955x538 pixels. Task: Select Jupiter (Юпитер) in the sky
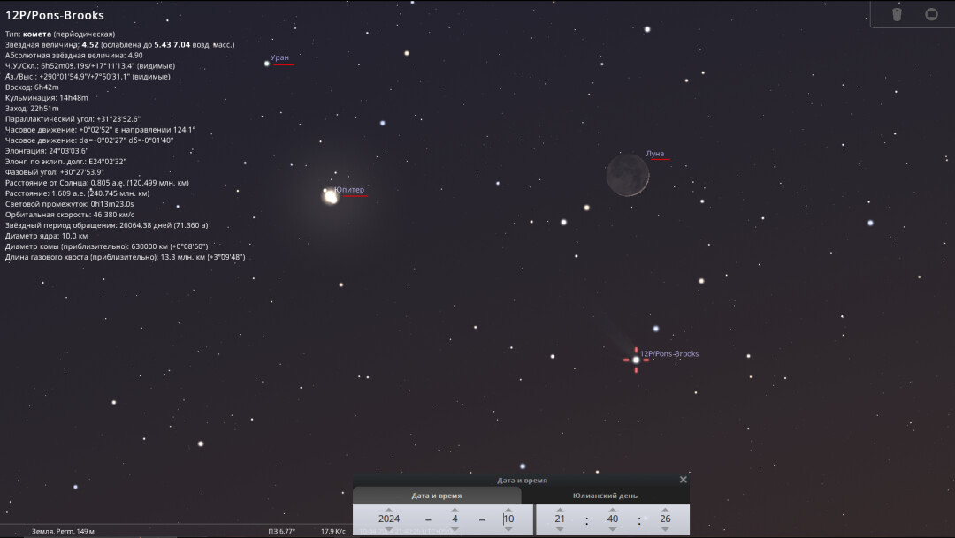[x=331, y=196]
